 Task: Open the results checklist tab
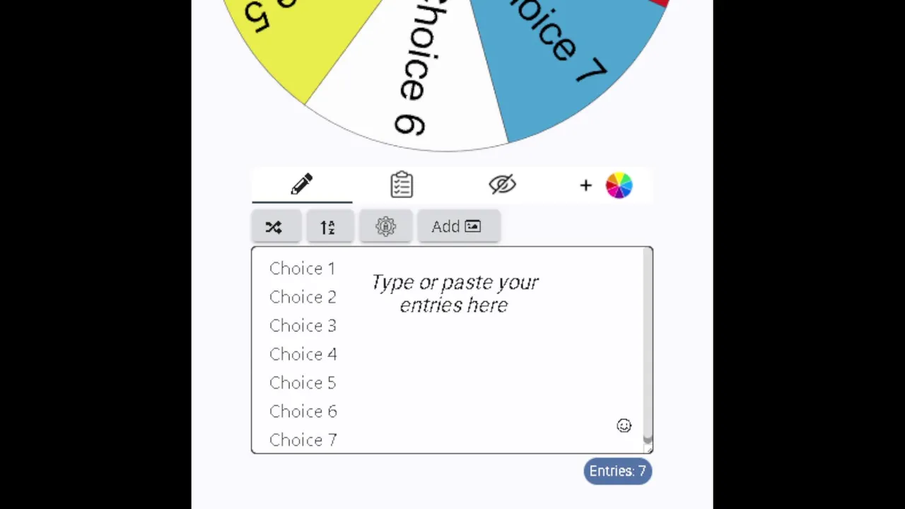click(x=402, y=185)
